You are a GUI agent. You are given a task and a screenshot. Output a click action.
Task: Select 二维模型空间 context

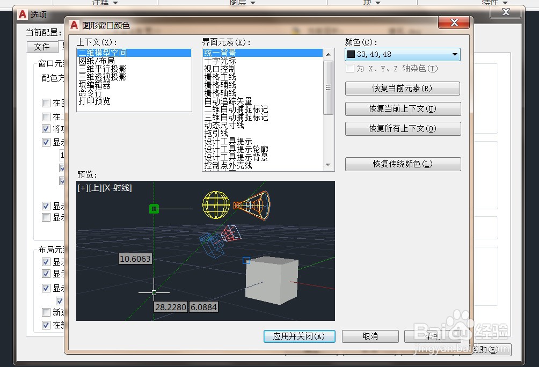point(134,53)
